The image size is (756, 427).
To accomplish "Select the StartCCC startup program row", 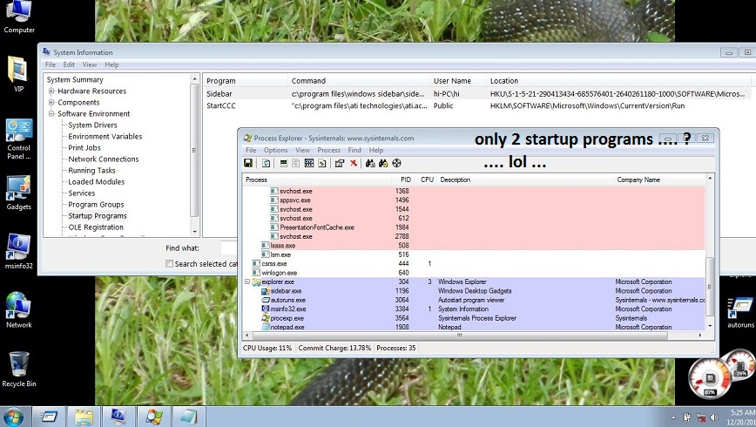I will click(x=477, y=105).
